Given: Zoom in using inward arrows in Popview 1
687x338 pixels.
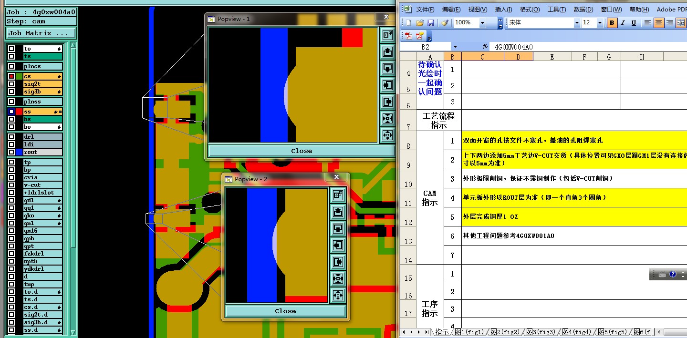Looking at the screenshot, I should [x=387, y=118].
